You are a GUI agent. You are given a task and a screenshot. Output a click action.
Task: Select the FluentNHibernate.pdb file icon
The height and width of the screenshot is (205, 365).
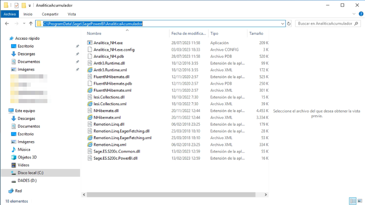(90, 83)
